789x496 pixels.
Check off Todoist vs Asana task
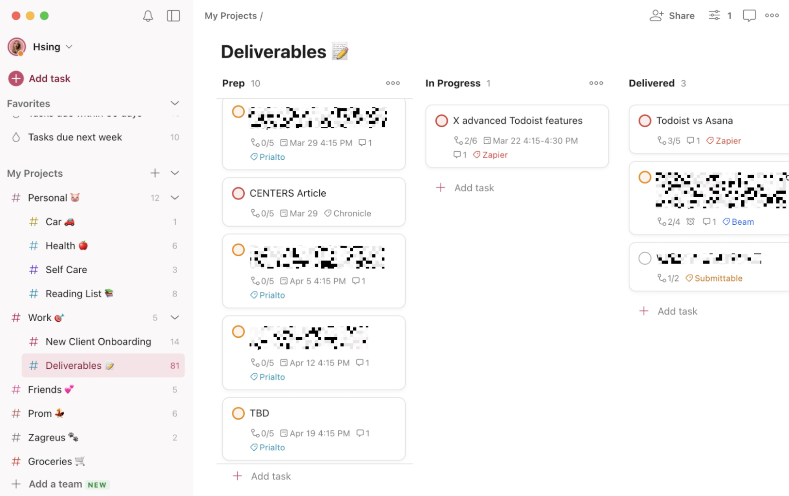pos(645,121)
